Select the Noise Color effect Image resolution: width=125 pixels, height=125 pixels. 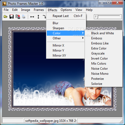pyautogui.click(x=104, y=69)
